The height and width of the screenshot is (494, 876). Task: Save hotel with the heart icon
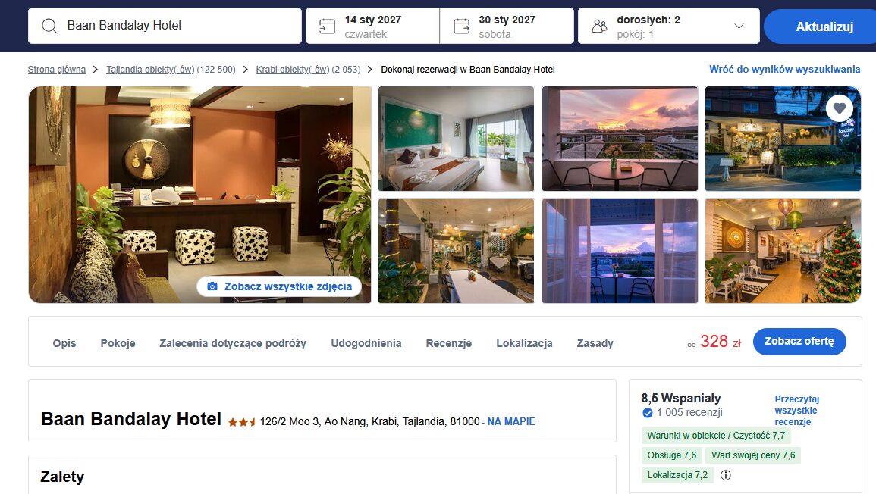(839, 108)
